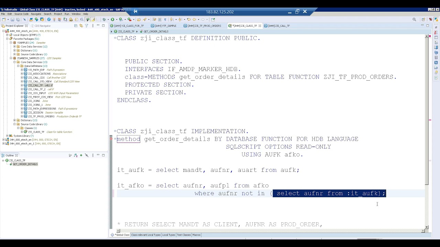The width and height of the screenshot is (440, 247).
Task: Click the Last Edit Location arrow icon
Action: coord(188,20)
